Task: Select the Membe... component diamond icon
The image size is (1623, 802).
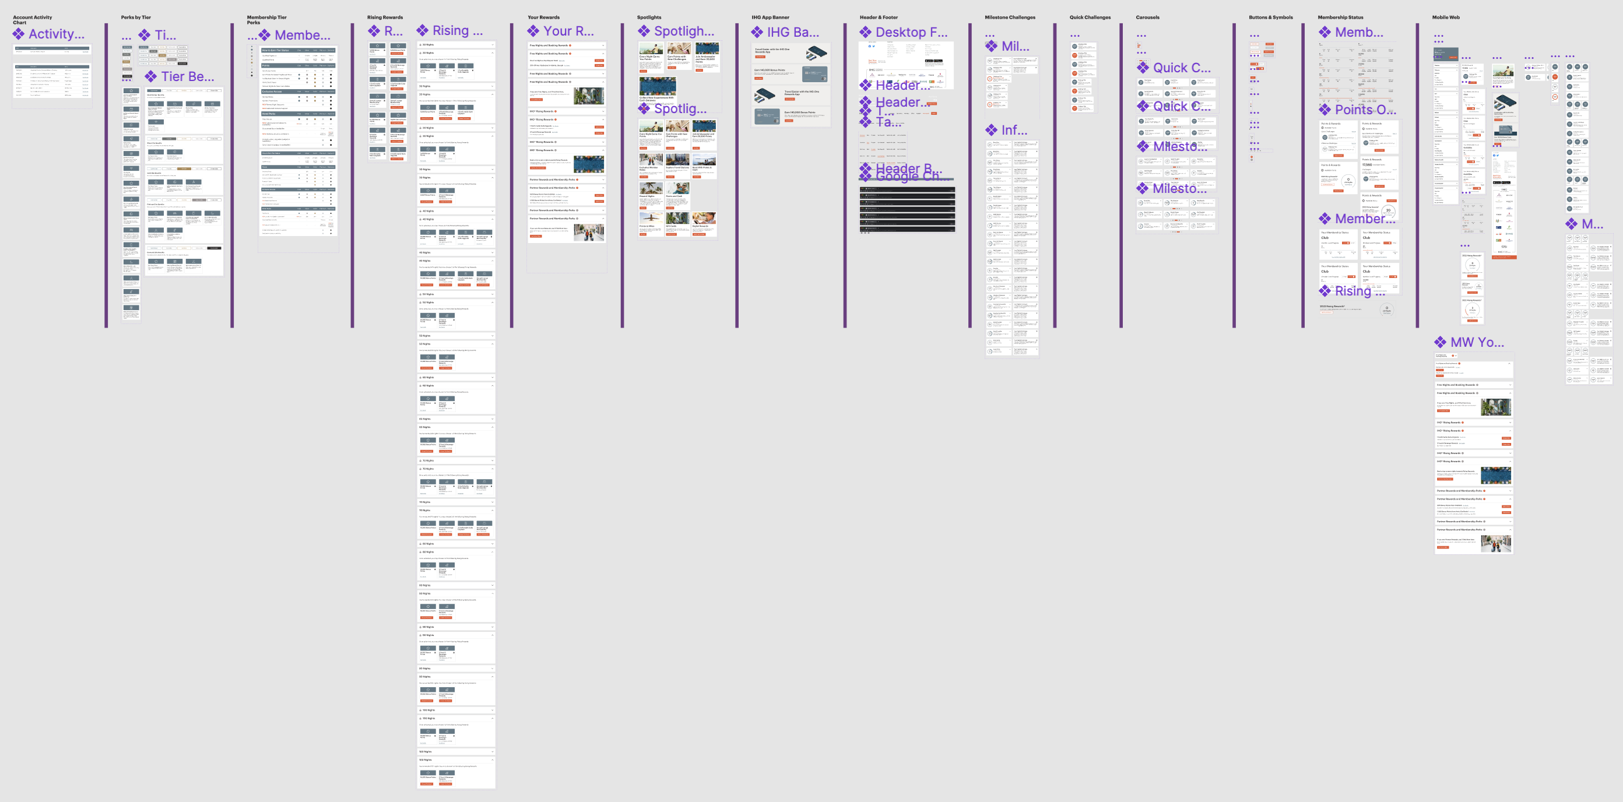Action: point(265,36)
